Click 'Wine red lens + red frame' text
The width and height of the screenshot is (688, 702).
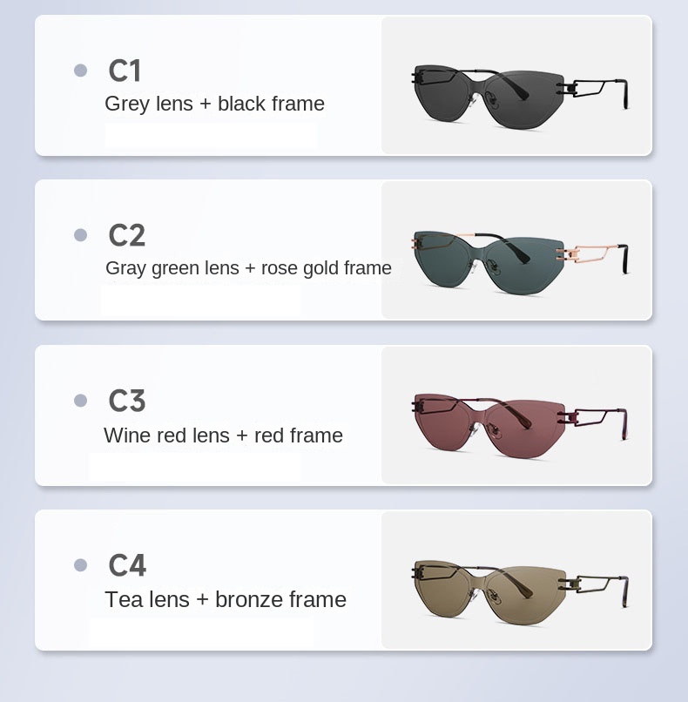click(223, 435)
